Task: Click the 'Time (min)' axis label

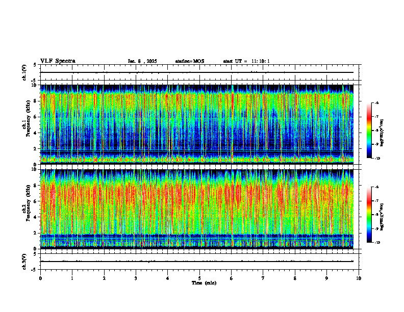Action: (x=204, y=283)
